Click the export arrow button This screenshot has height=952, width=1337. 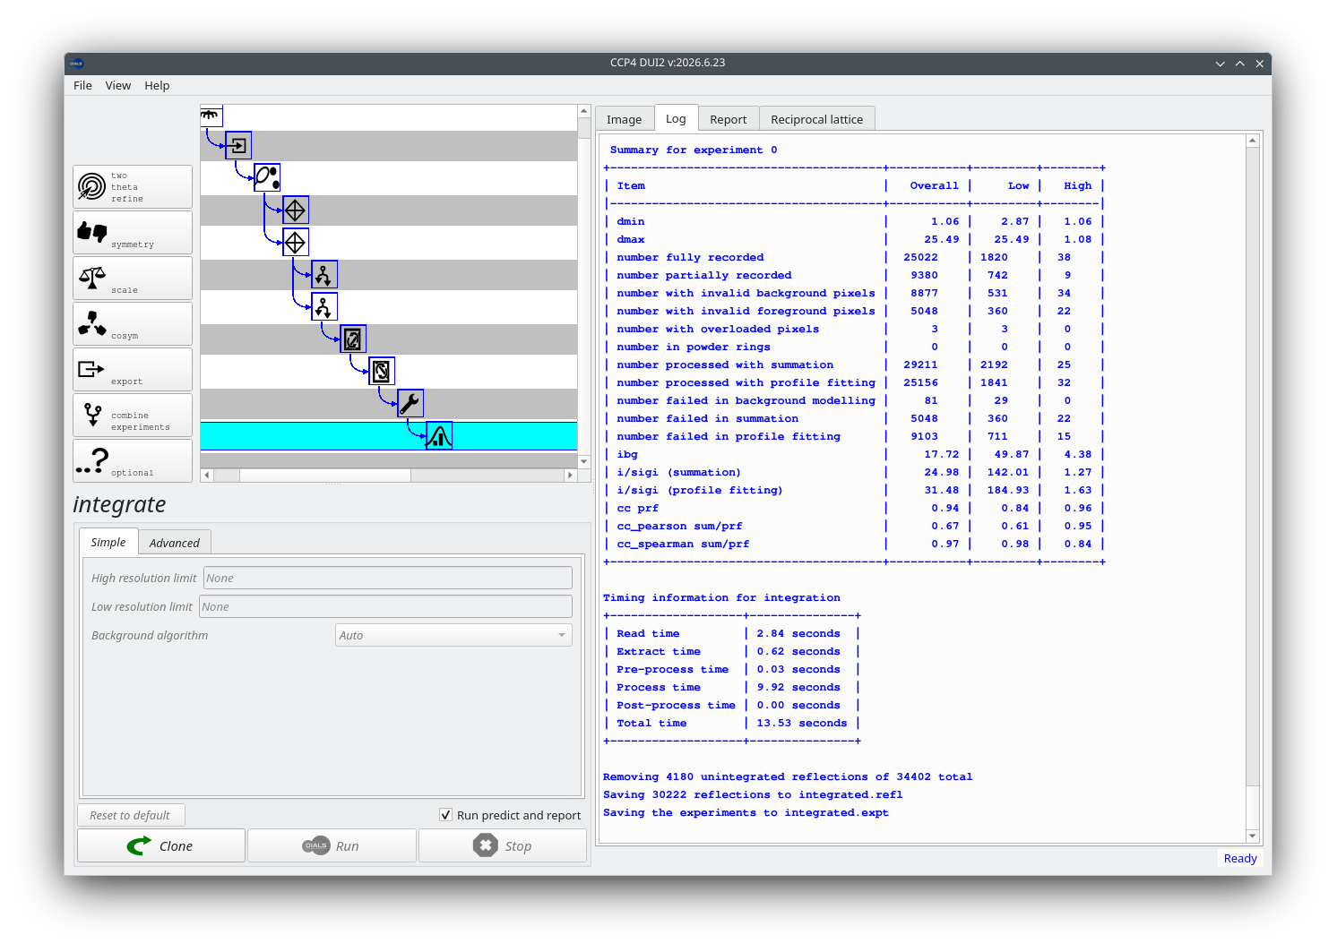133,369
